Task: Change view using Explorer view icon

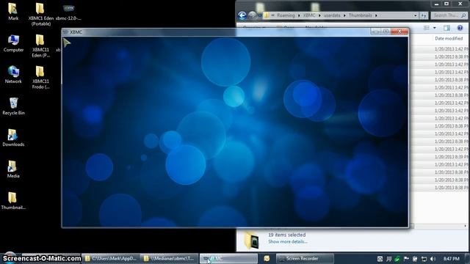Action: coord(427,28)
